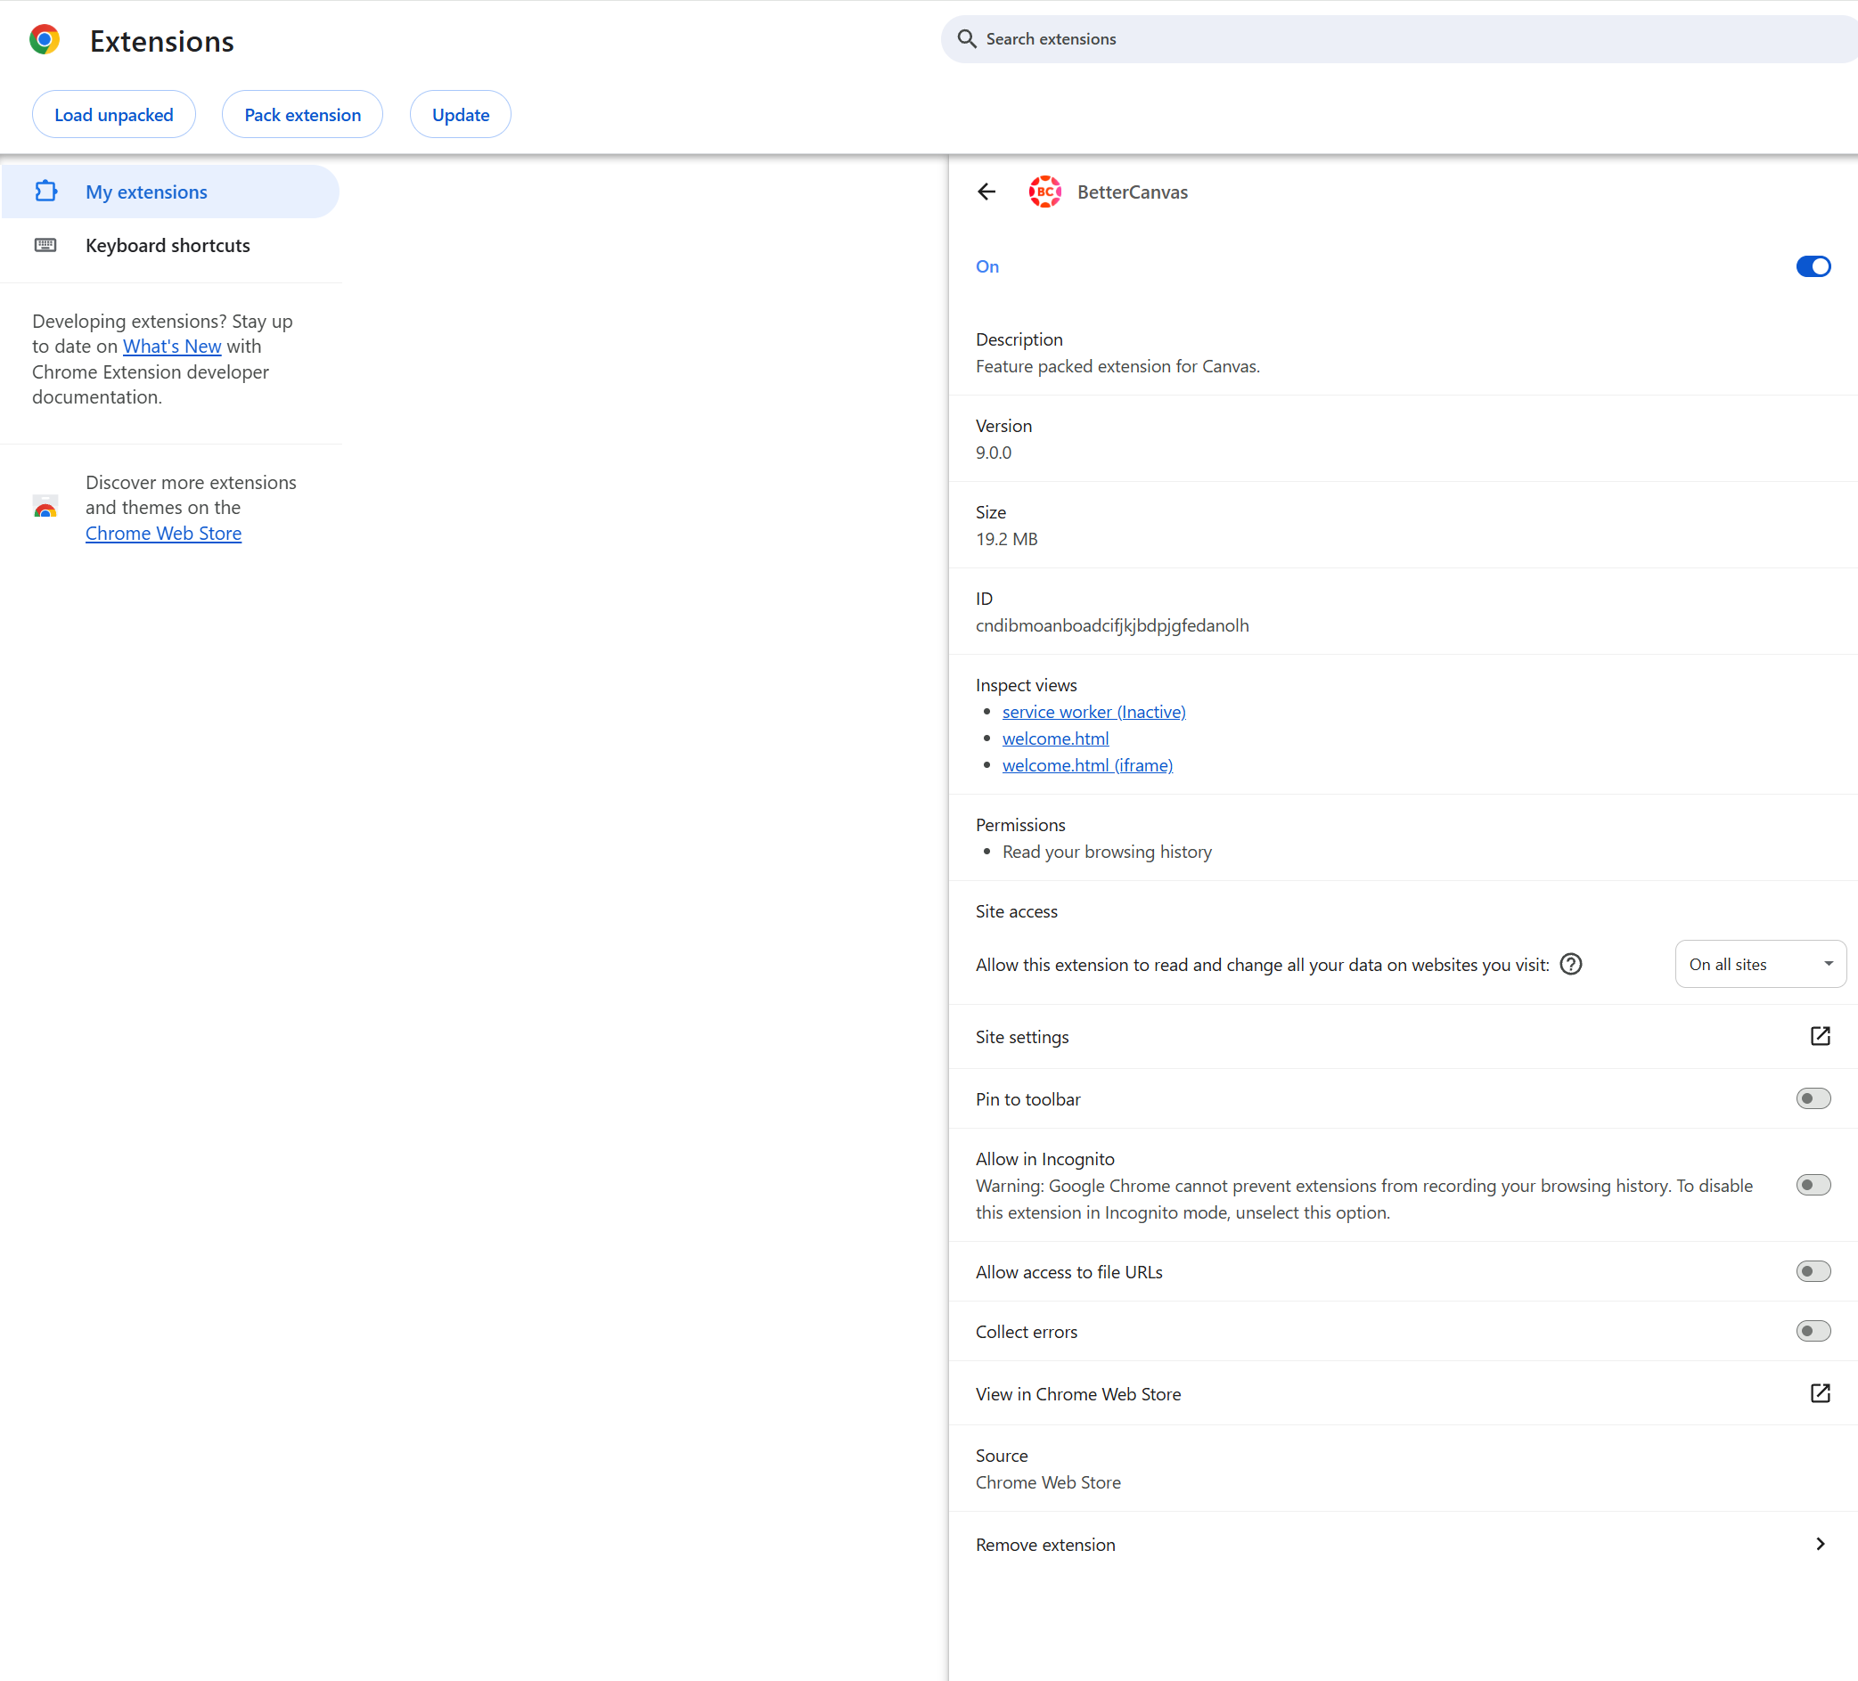Click Chrome Web Store source value
Viewport: 1858px width, 1681px height.
pyautogui.click(x=1048, y=1482)
